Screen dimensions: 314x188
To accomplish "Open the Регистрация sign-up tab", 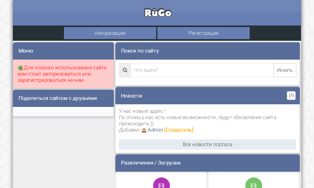I will coord(203,33).
